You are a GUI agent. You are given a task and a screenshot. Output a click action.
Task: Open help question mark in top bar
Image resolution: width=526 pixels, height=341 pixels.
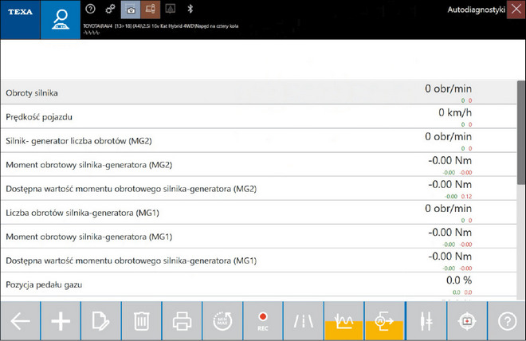click(89, 9)
